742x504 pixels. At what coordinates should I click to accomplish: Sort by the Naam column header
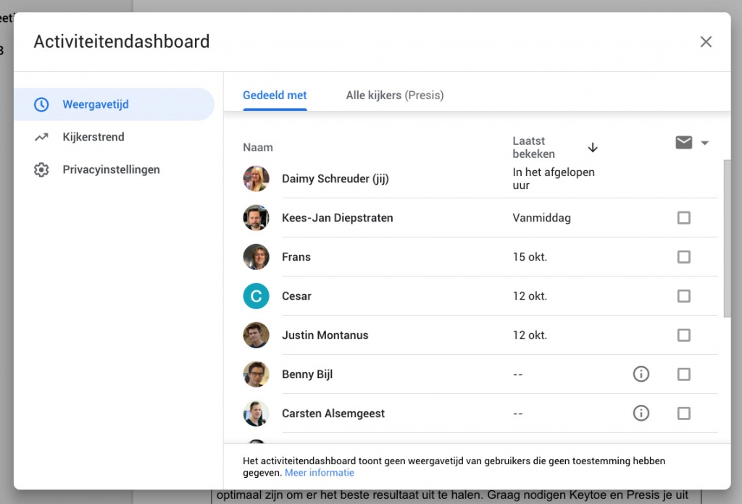click(258, 148)
